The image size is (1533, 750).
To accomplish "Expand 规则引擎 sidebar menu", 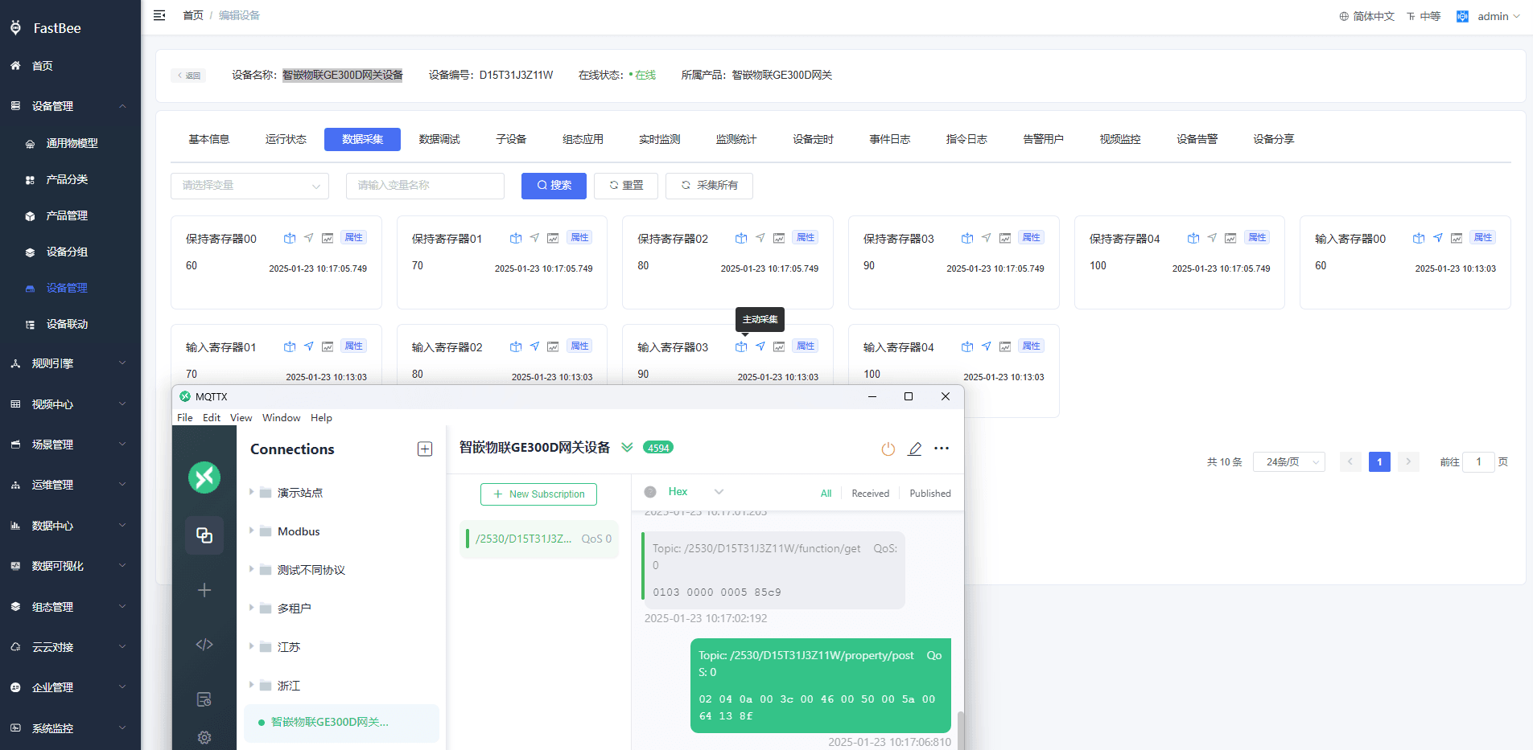I will [70, 363].
